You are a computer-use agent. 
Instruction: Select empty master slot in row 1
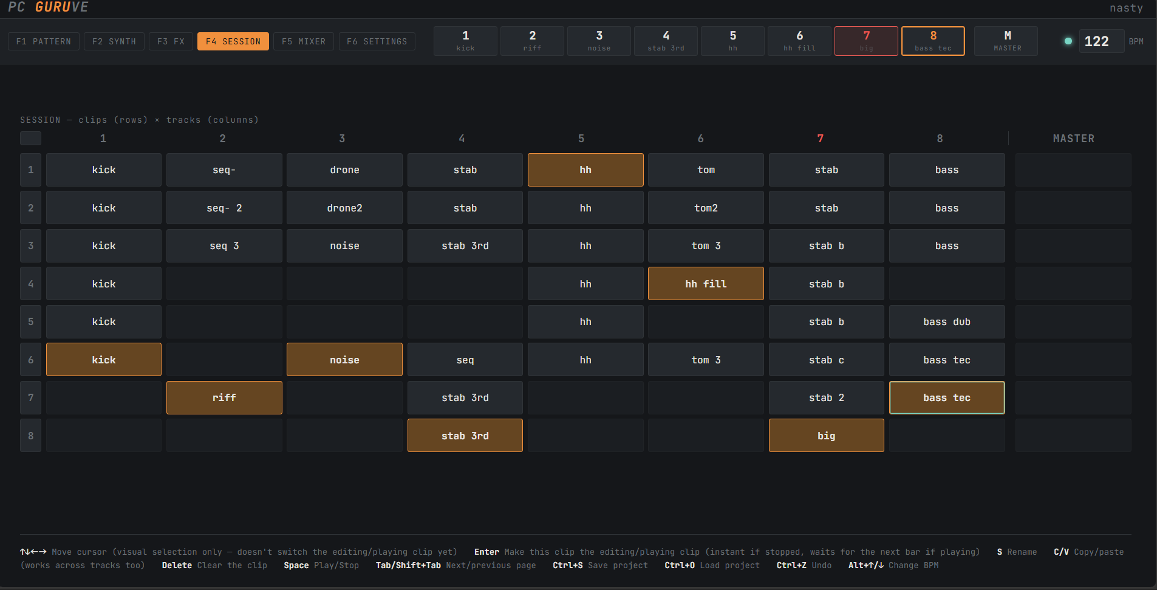click(x=1073, y=170)
